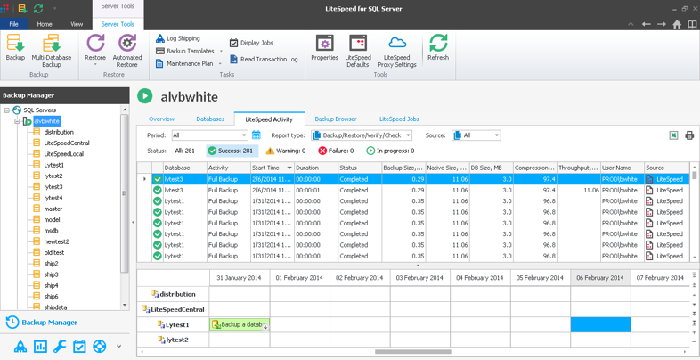Screen dimensions: 700x360
Task: Select msdb database in tree
Action: [x=52, y=231]
